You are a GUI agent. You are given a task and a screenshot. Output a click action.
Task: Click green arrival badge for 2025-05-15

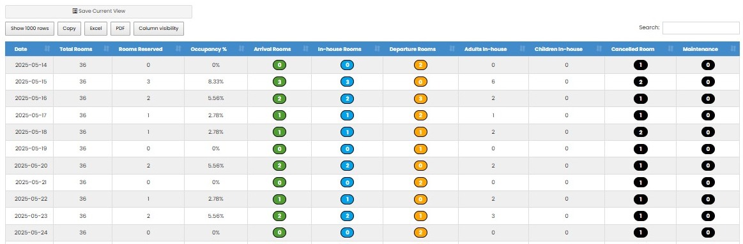click(280, 82)
